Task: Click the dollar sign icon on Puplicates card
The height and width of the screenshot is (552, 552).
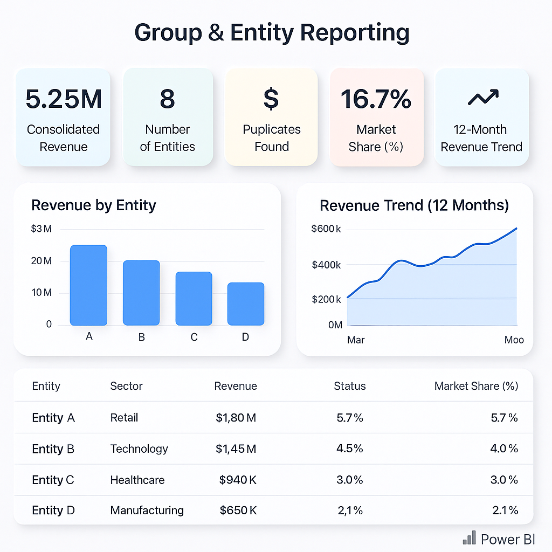Action: coord(271,99)
